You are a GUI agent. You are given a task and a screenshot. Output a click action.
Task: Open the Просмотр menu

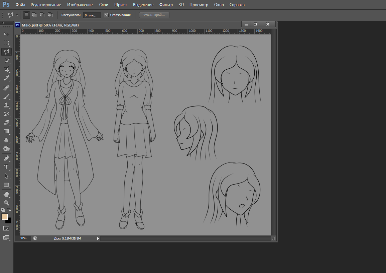[x=199, y=5]
